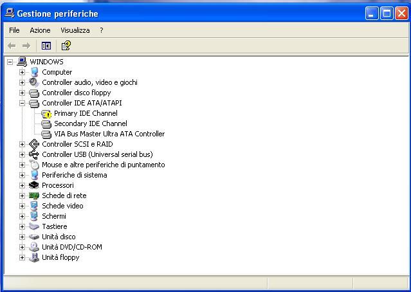
Task: Open the Visualizza menu
Action: coord(75,30)
